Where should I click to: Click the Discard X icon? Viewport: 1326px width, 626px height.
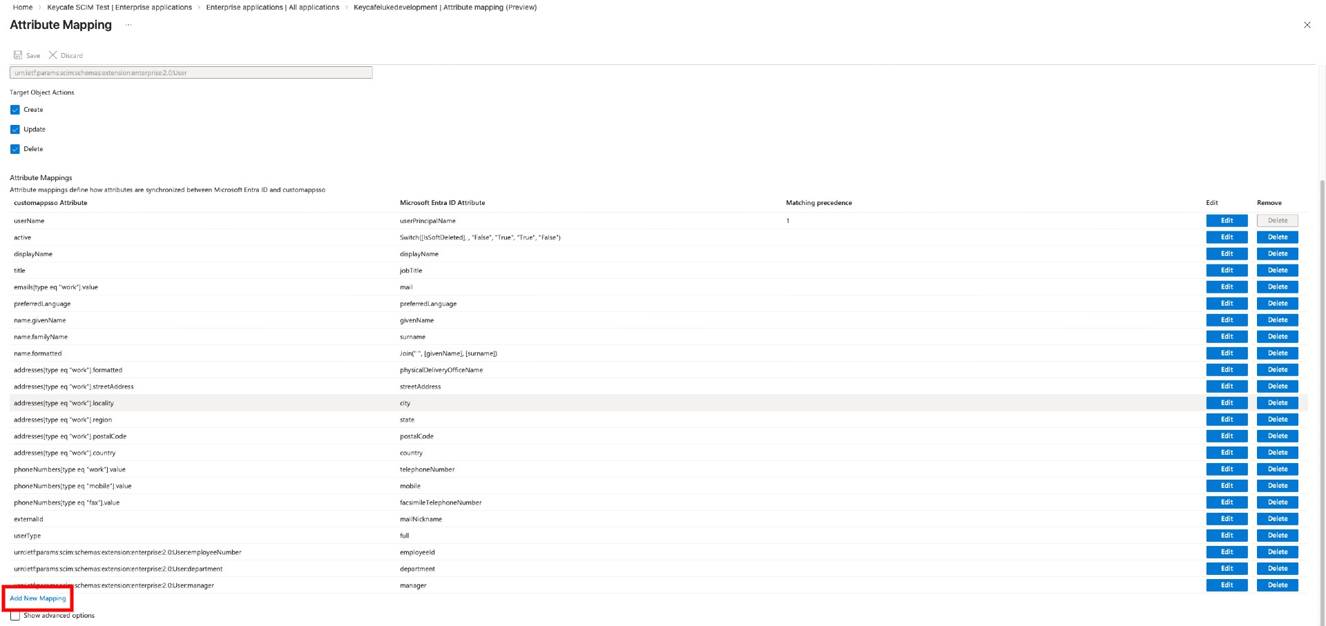click(x=52, y=55)
